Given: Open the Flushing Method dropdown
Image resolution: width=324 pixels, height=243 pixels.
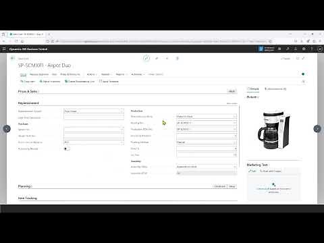Looking at the screenshot, I should (235, 142).
